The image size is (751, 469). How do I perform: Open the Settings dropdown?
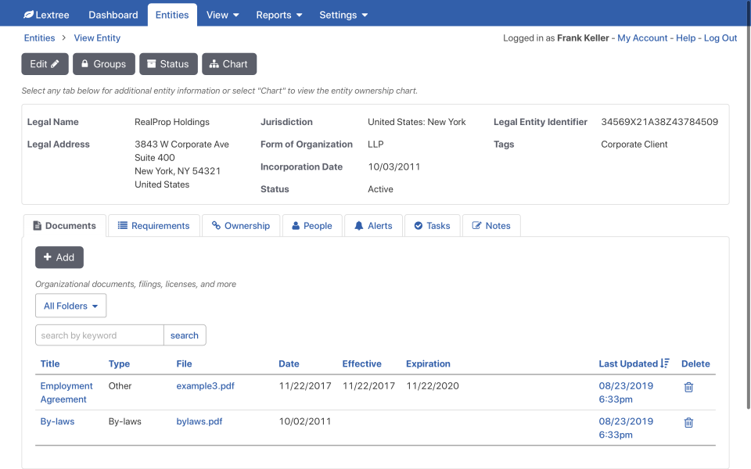click(x=343, y=14)
